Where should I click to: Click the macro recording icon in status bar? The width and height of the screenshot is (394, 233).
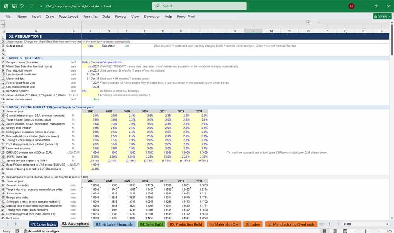[17, 231]
